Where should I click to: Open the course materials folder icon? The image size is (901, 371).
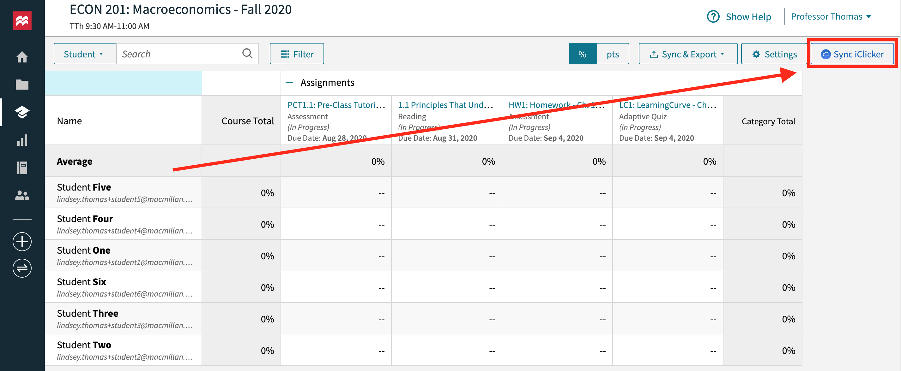pyautogui.click(x=22, y=84)
